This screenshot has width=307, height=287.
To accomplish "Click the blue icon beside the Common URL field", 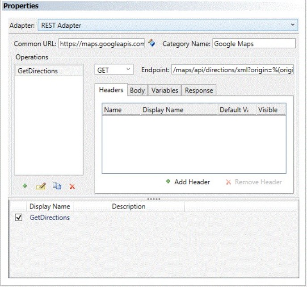I will tap(151, 43).
